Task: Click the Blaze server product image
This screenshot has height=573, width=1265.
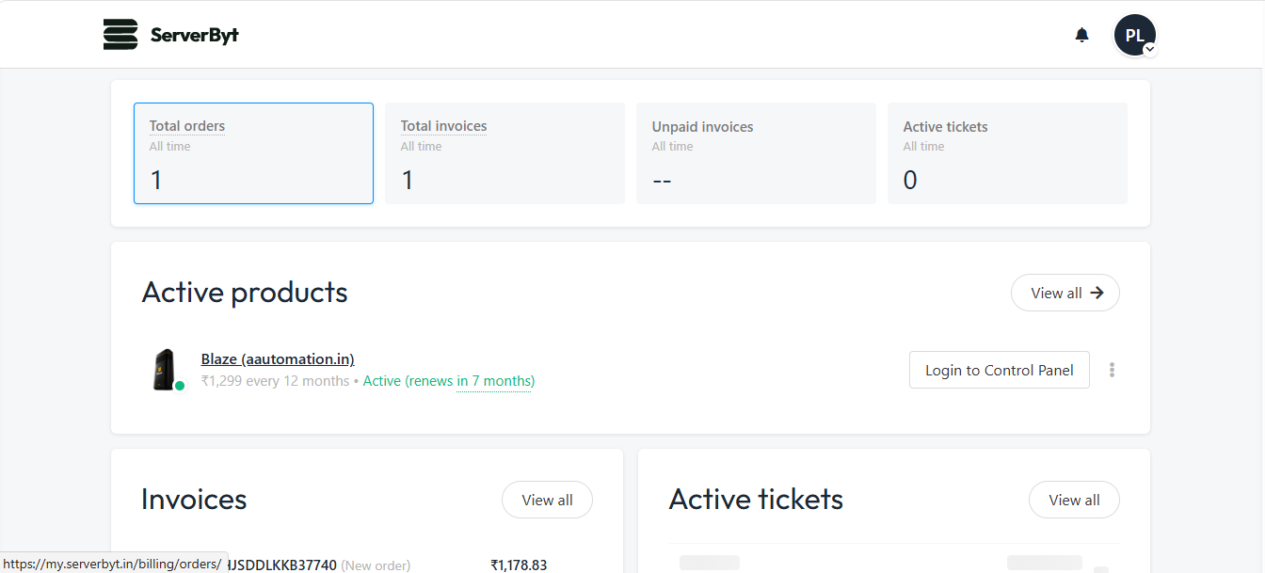Action: tap(164, 369)
